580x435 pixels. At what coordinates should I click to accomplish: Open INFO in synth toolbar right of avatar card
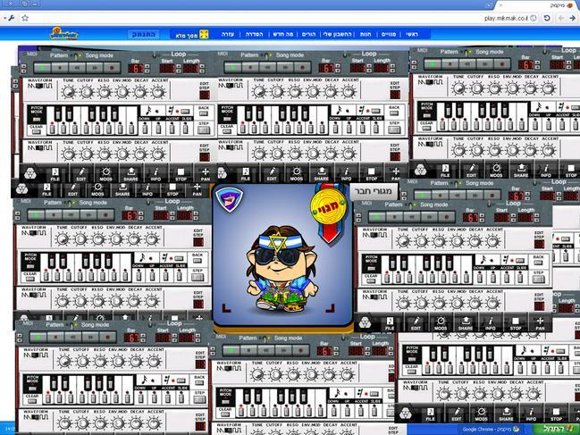pyautogui.click(x=491, y=323)
